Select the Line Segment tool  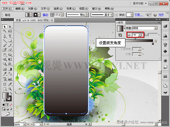coord(5,41)
